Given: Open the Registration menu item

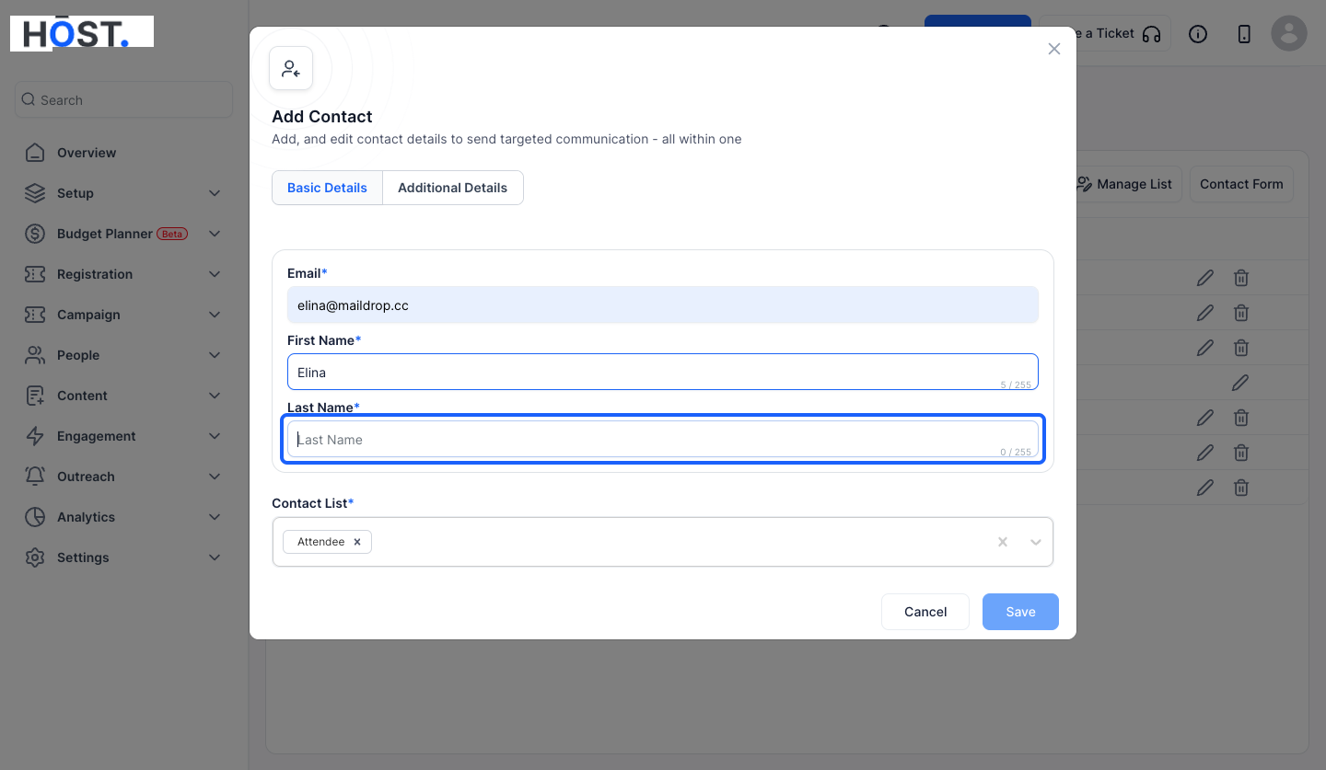Looking at the screenshot, I should point(123,274).
